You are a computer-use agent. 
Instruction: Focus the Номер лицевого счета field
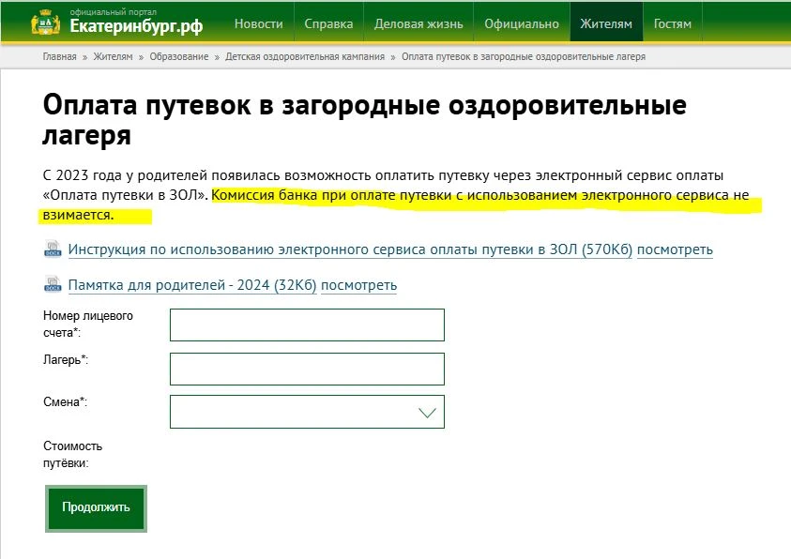coord(306,325)
